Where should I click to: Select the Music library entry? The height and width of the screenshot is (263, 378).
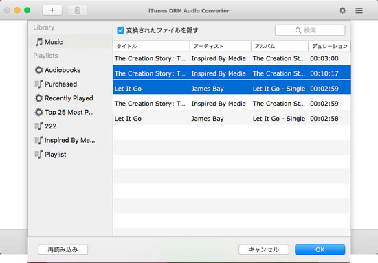click(x=70, y=42)
